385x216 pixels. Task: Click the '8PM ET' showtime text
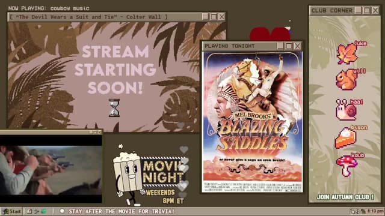point(173,201)
